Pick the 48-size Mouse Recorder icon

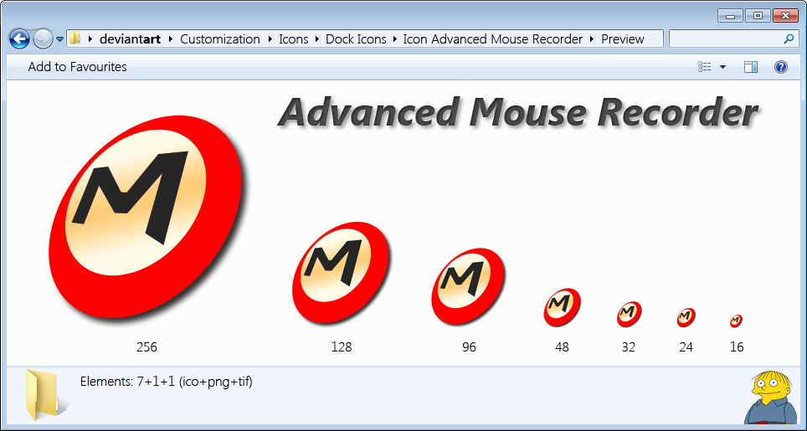pos(562,307)
